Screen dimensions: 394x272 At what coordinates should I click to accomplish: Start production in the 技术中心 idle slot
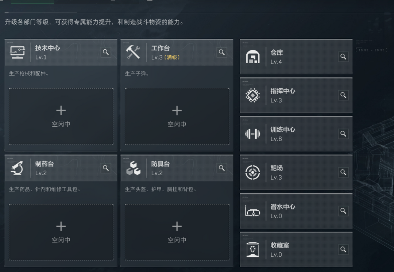click(x=61, y=116)
